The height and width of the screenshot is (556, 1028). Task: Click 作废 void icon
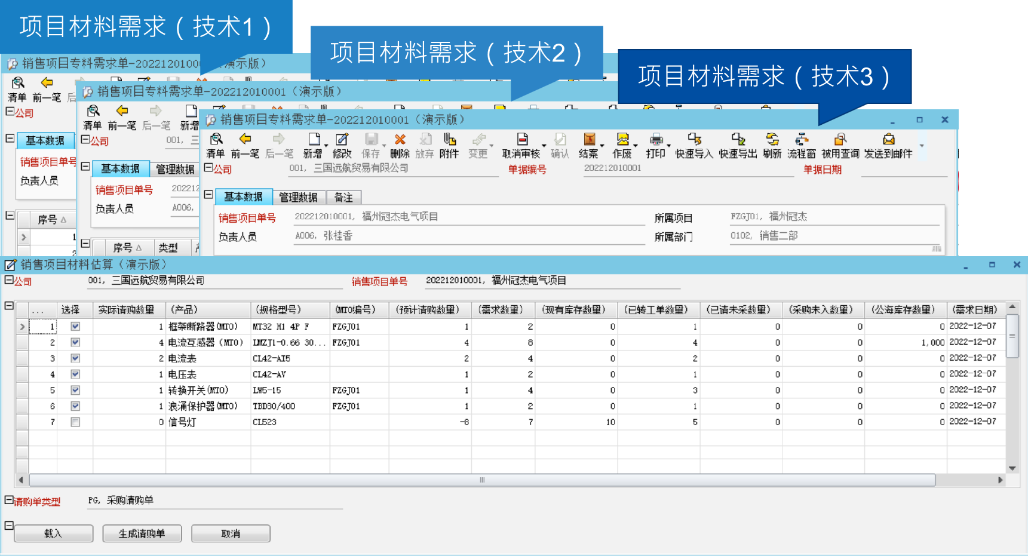click(x=622, y=139)
